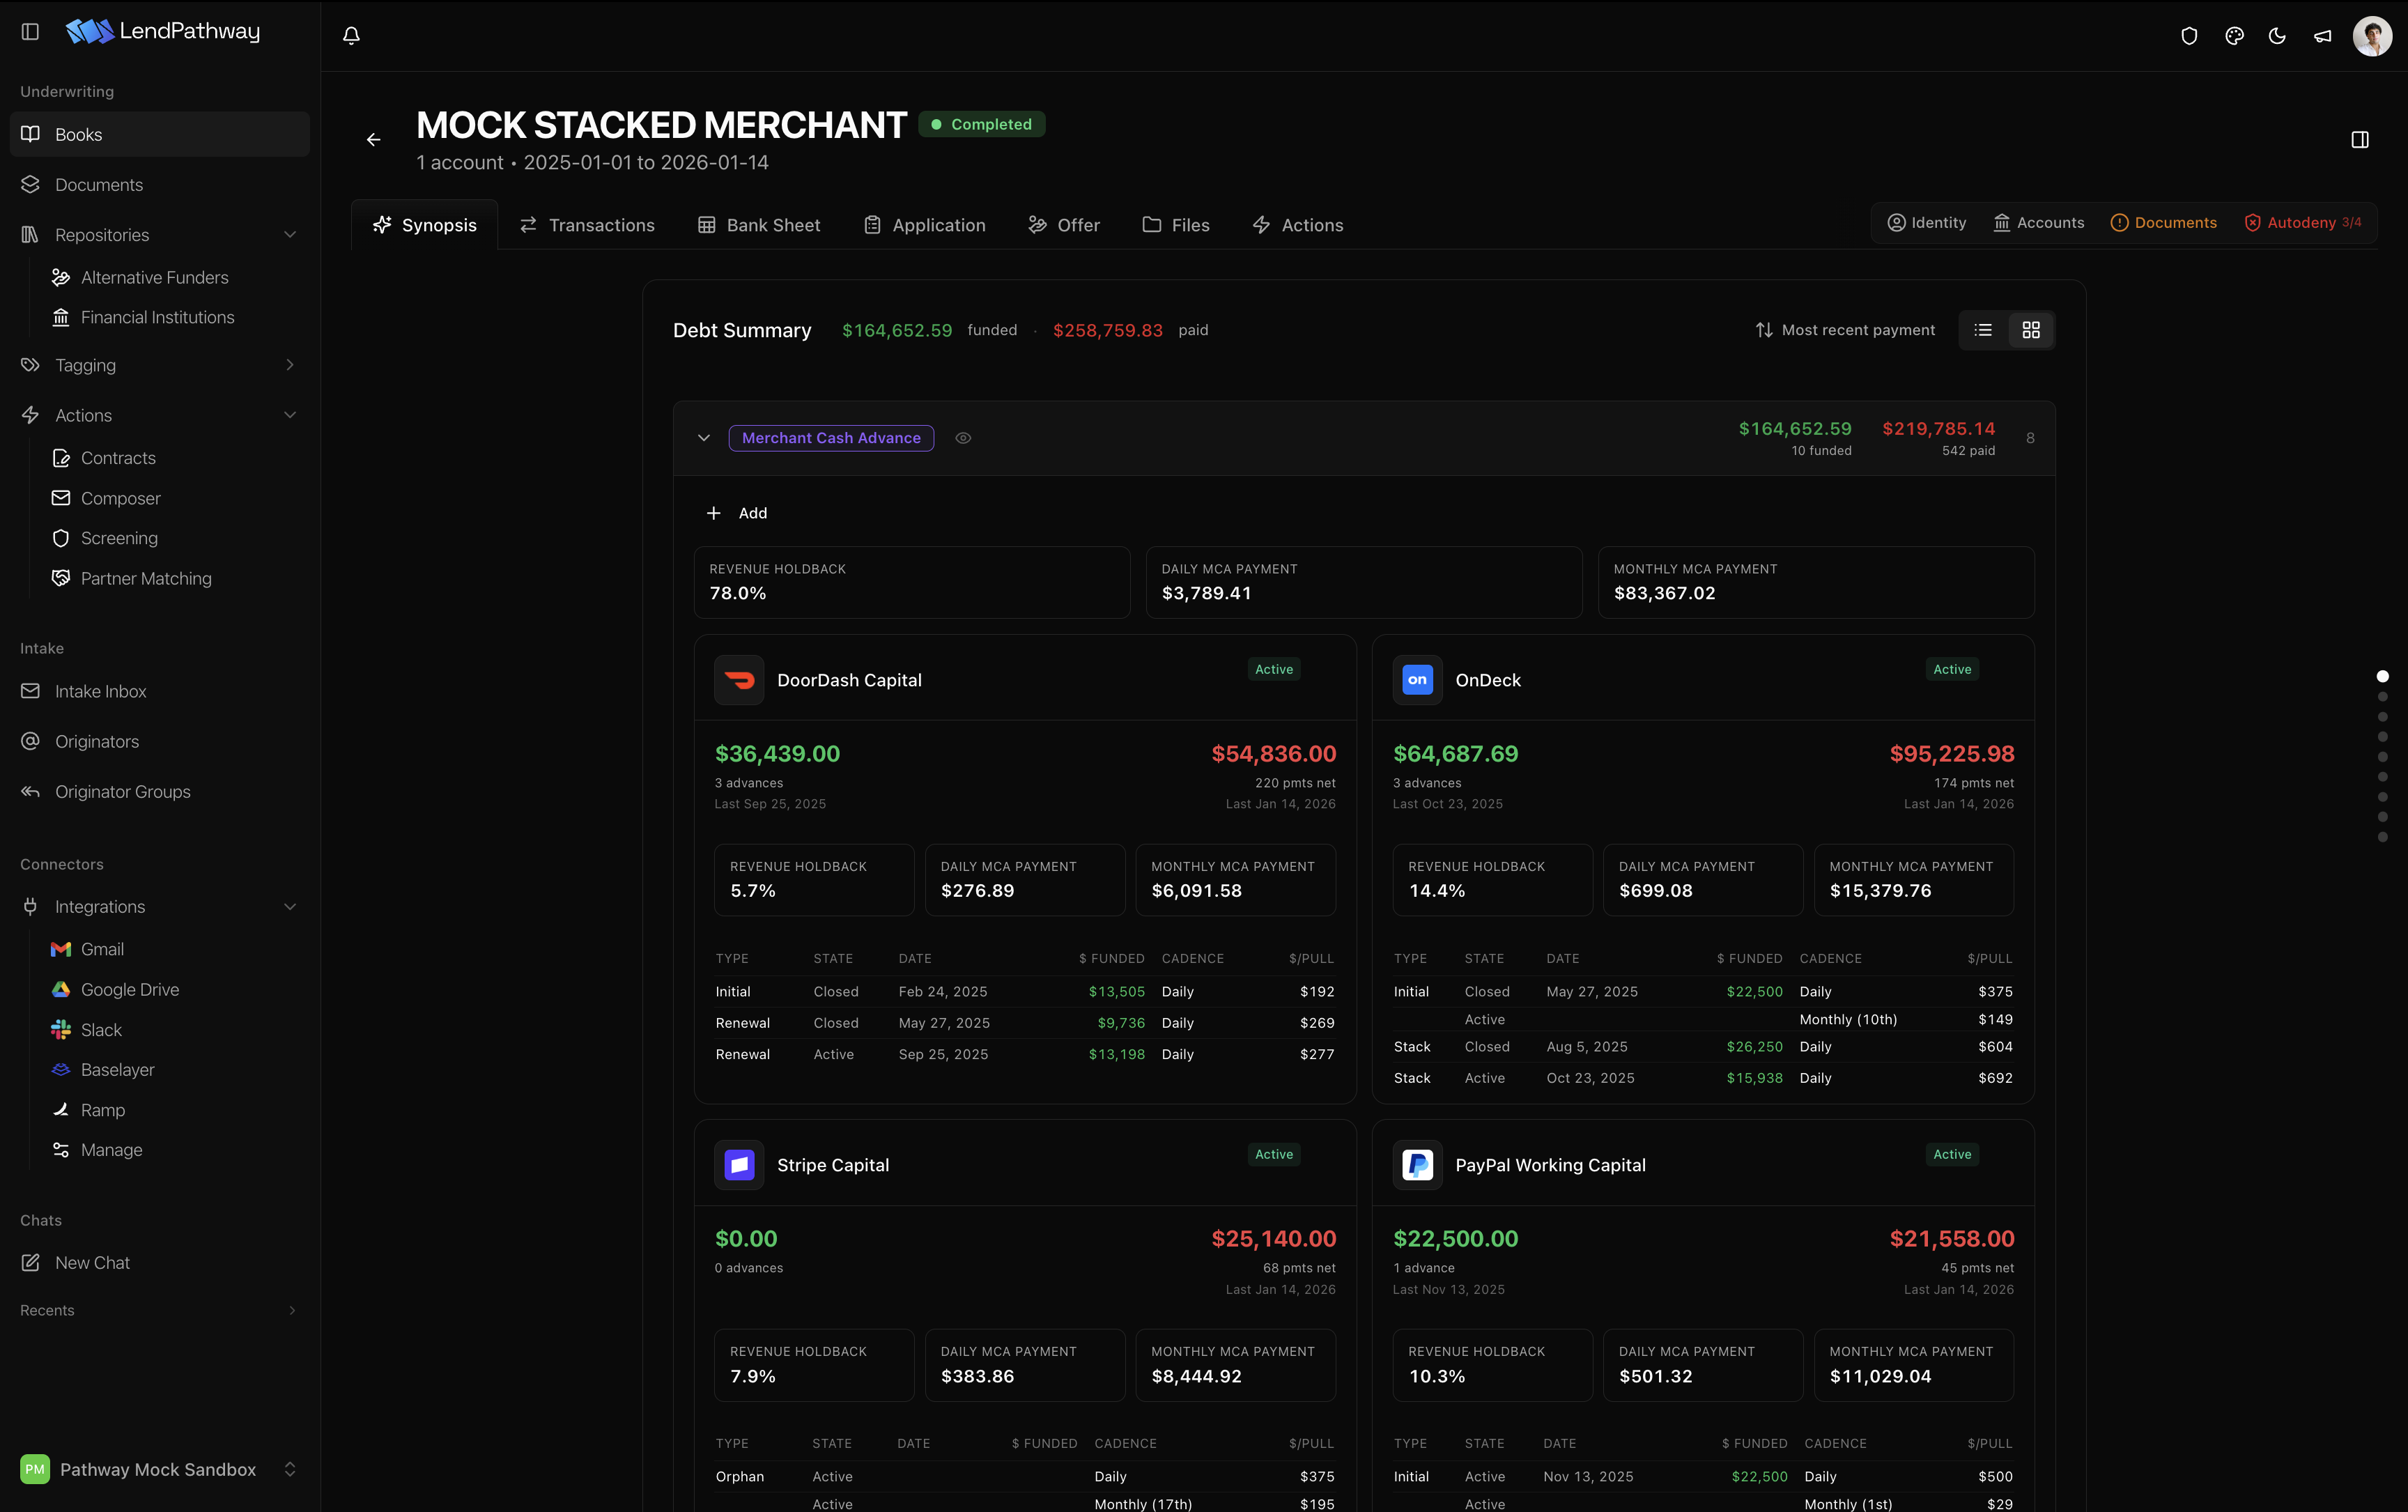Collapse the Merchant Cash Advance group
The width and height of the screenshot is (2408, 1512).
tap(704, 438)
